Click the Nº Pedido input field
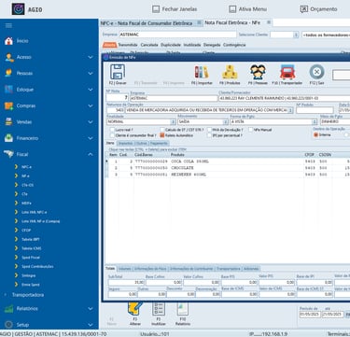Viewport: 350px width, 337px height. tap(315, 110)
